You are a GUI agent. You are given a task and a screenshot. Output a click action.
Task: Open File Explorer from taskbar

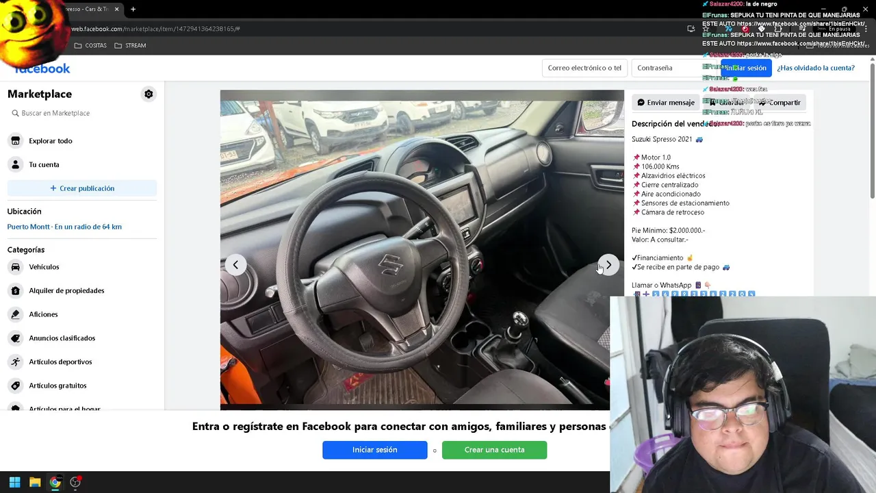point(35,482)
